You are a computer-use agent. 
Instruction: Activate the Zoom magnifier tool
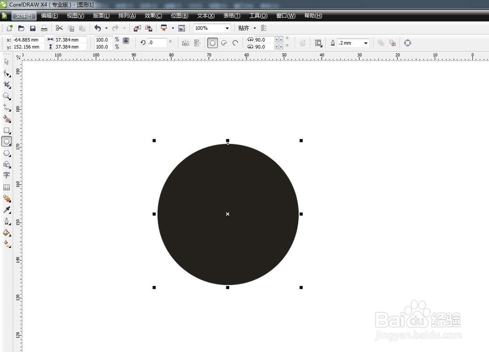[7, 96]
